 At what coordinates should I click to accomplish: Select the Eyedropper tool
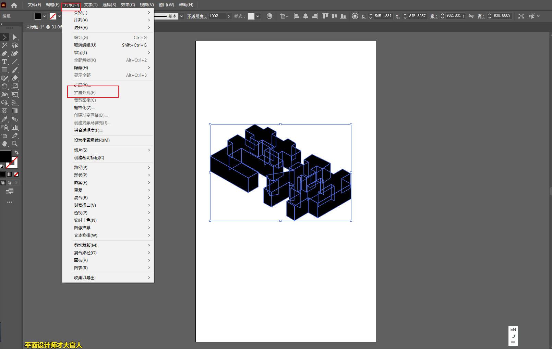pos(4,119)
